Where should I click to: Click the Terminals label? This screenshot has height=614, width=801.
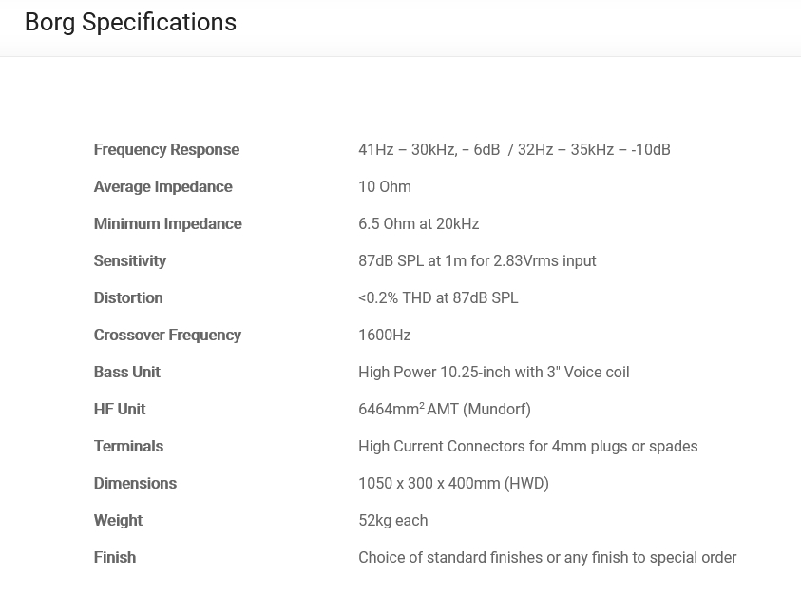coord(128,446)
